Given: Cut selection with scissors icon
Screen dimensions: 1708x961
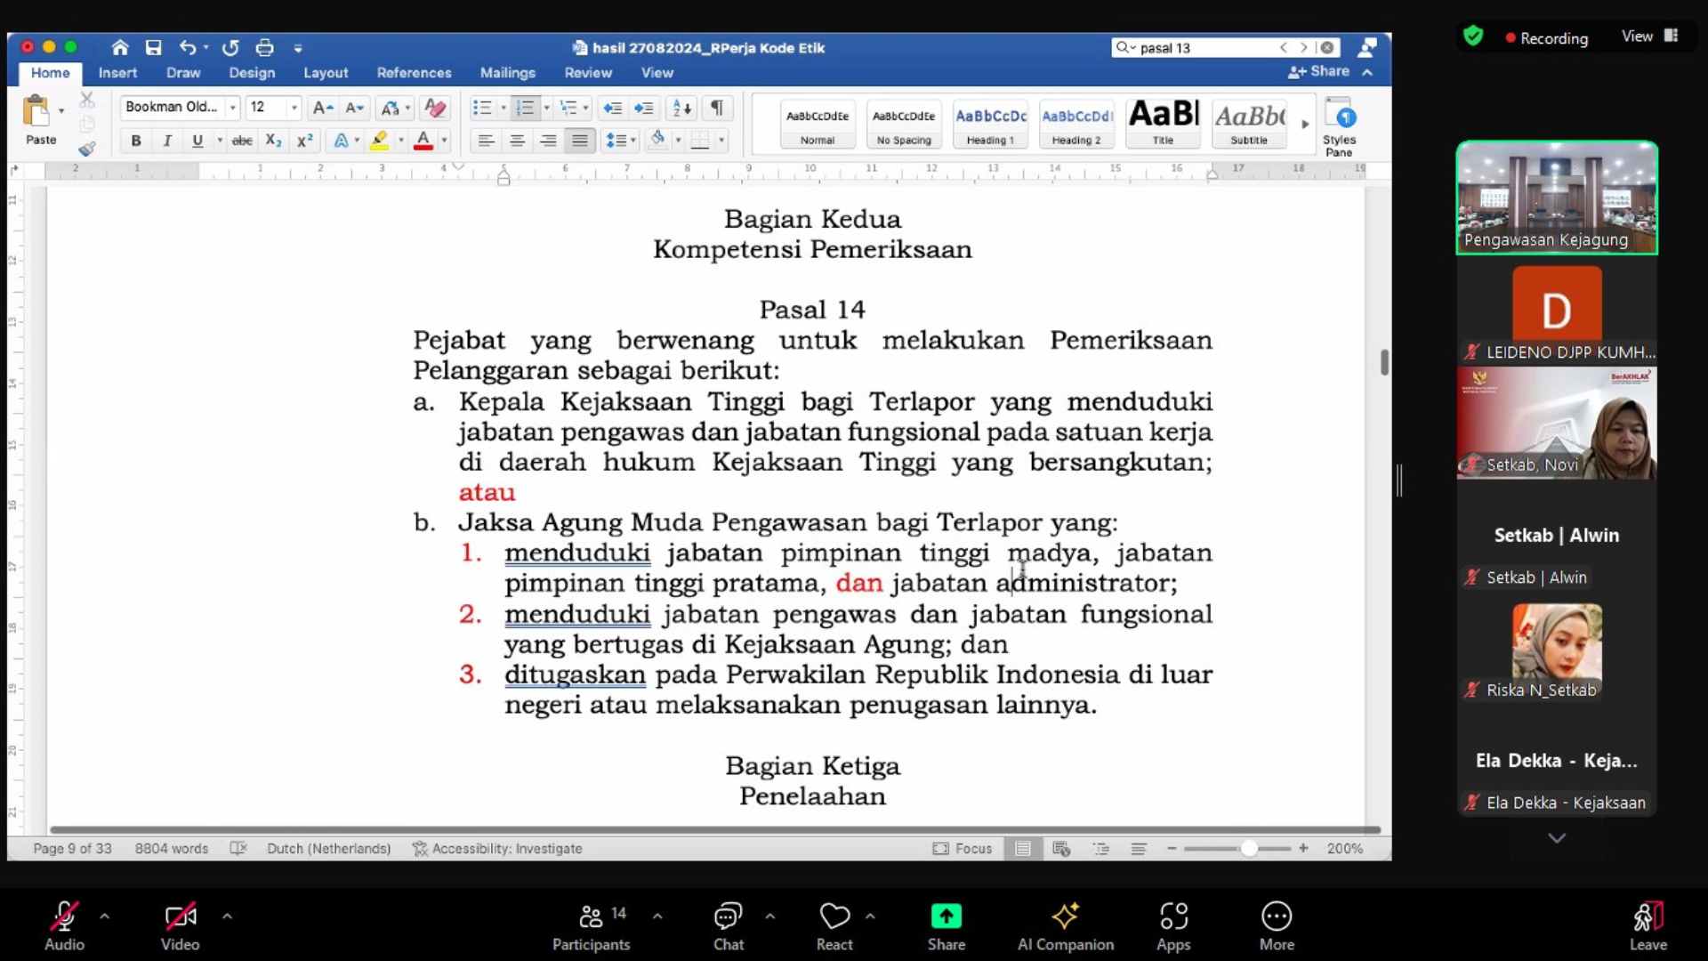Looking at the screenshot, I should (x=86, y=100).
